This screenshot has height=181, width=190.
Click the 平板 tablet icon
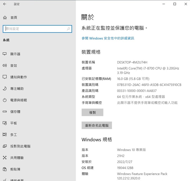[x=4, y=123]
